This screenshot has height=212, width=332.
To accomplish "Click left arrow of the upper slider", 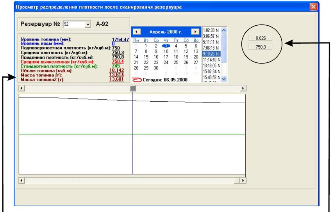I will (x=22, y=88).
